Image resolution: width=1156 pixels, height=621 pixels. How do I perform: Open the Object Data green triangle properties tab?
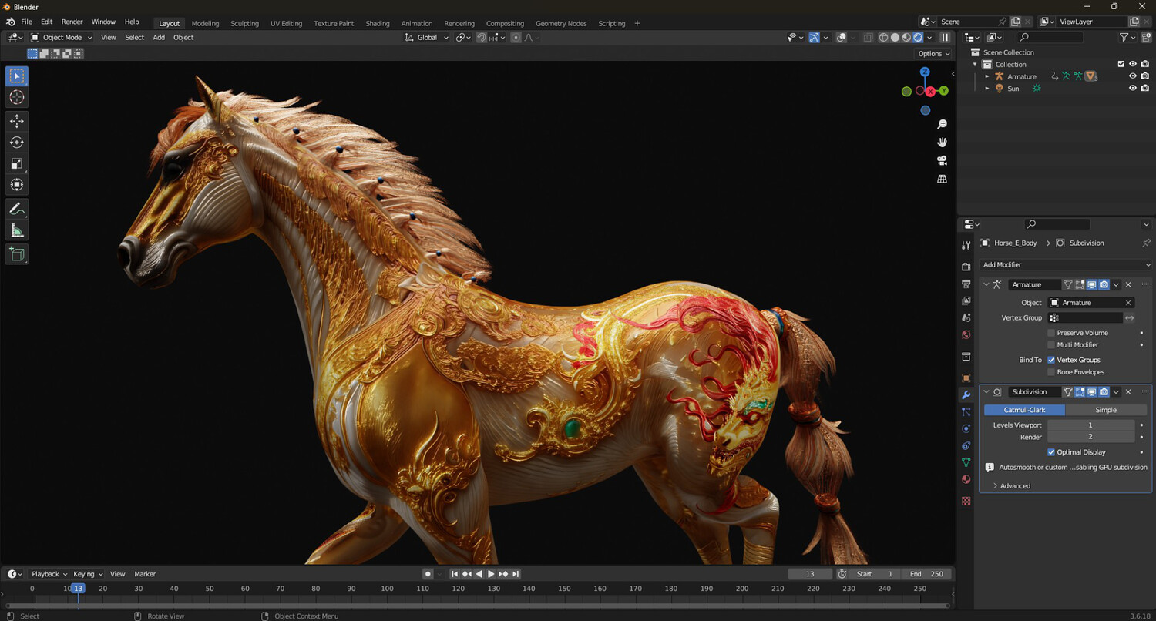tap(966, 462)
